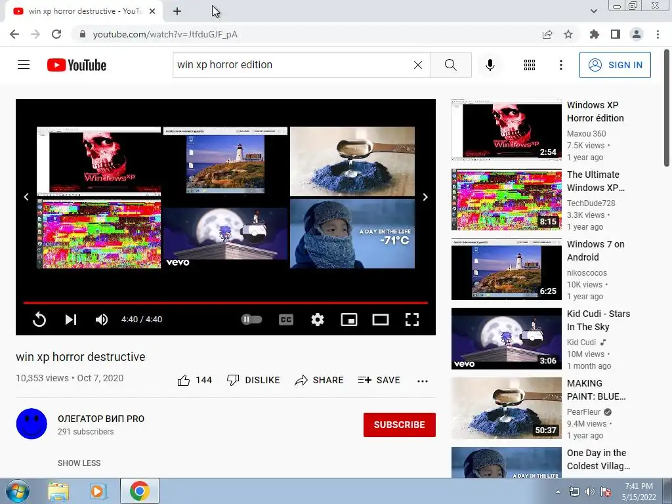Save video to playlist
The width and height of the screenshot is (672, 504).
[x=379, y=380]
